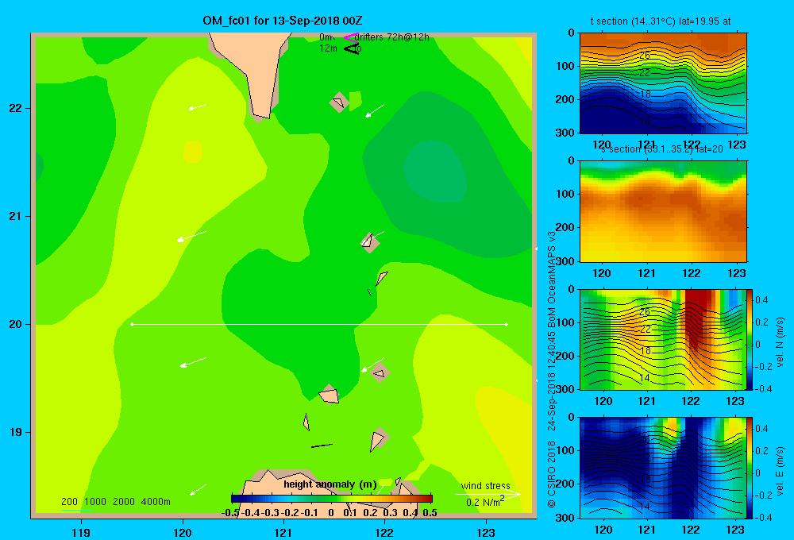The image size is (794, 540).
Task: Click the height anomaly colour bar
Action: point(332,499)
